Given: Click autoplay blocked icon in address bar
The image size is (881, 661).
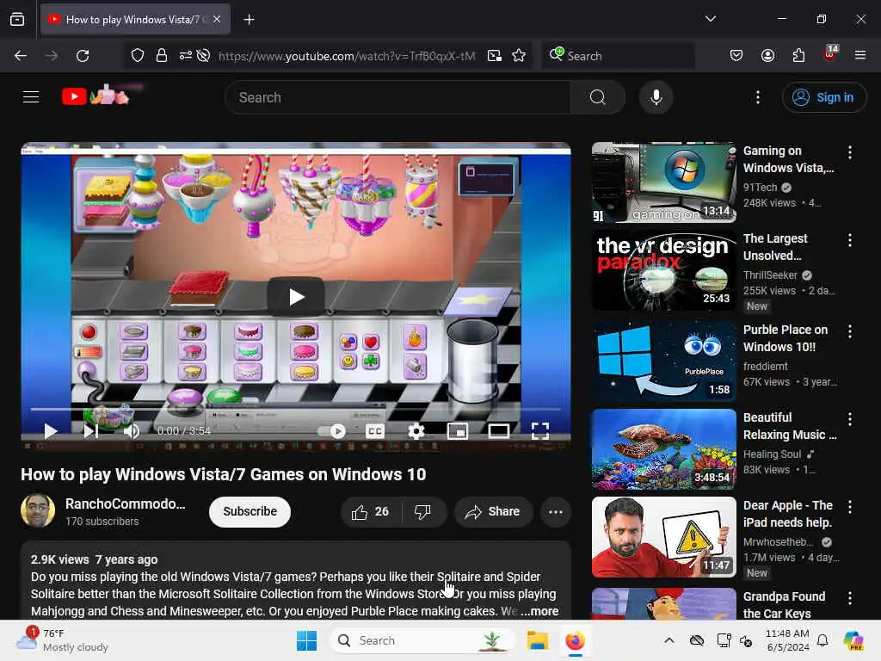Looking at the screenshot, I should click(203, 56).
